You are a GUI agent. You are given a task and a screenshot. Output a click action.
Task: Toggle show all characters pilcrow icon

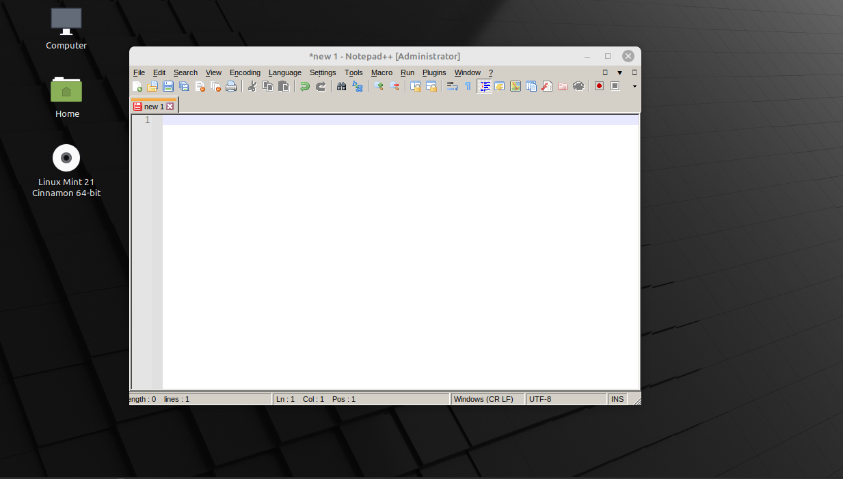[x=468, y=86]
